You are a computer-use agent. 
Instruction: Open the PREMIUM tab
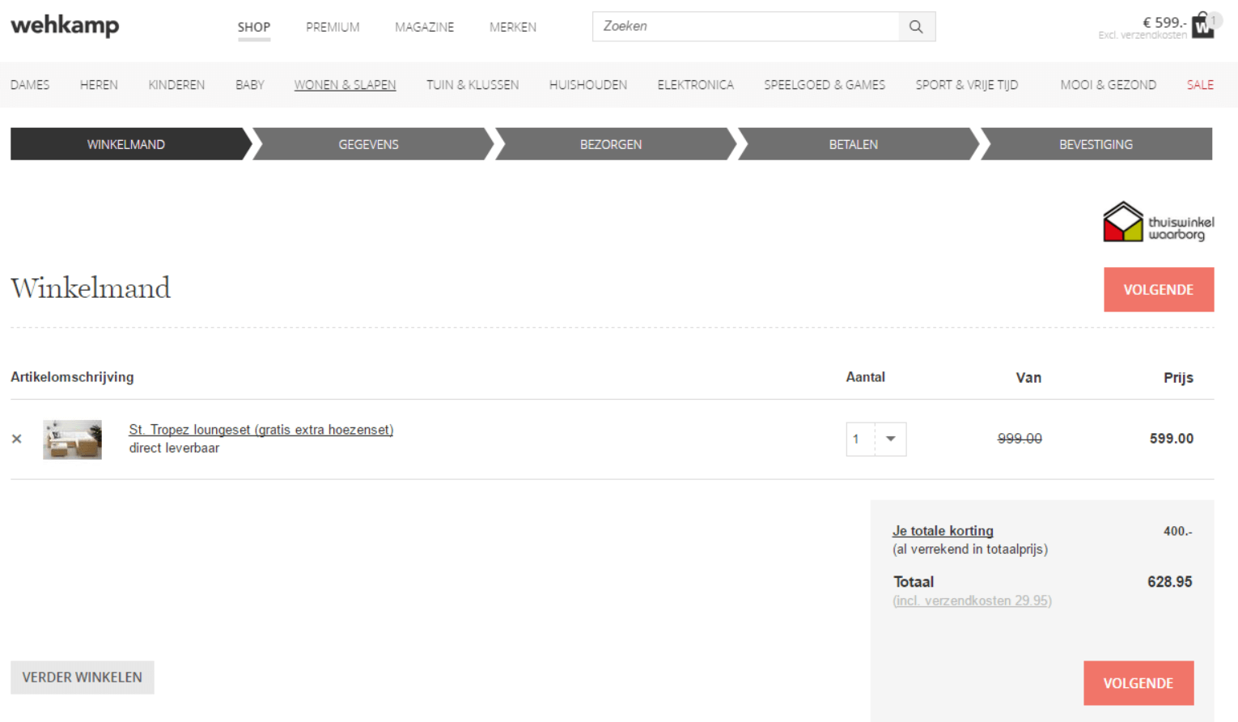pyautogui.click(x=333, y=28)
